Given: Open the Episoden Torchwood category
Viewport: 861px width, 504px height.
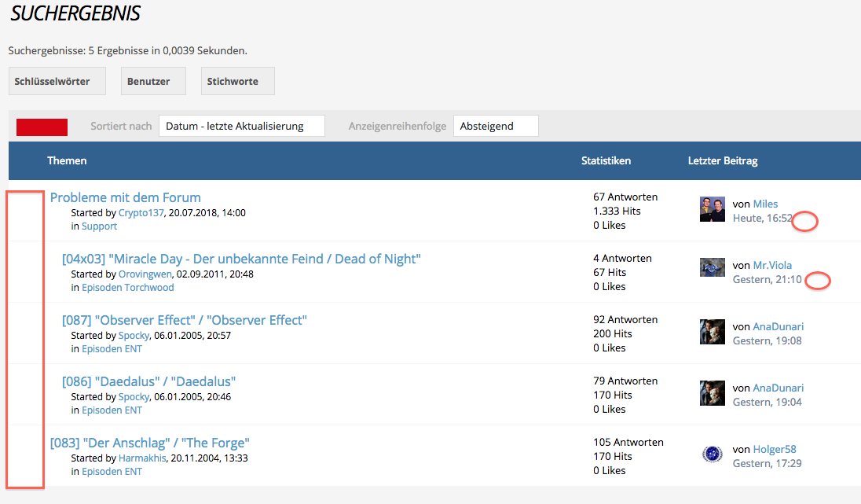Looking at the screenshot, I should point(127,288).
